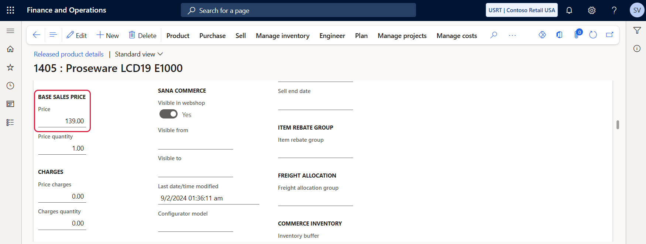
Task: Click the Power Apps diamond icon
Action: 542,35
